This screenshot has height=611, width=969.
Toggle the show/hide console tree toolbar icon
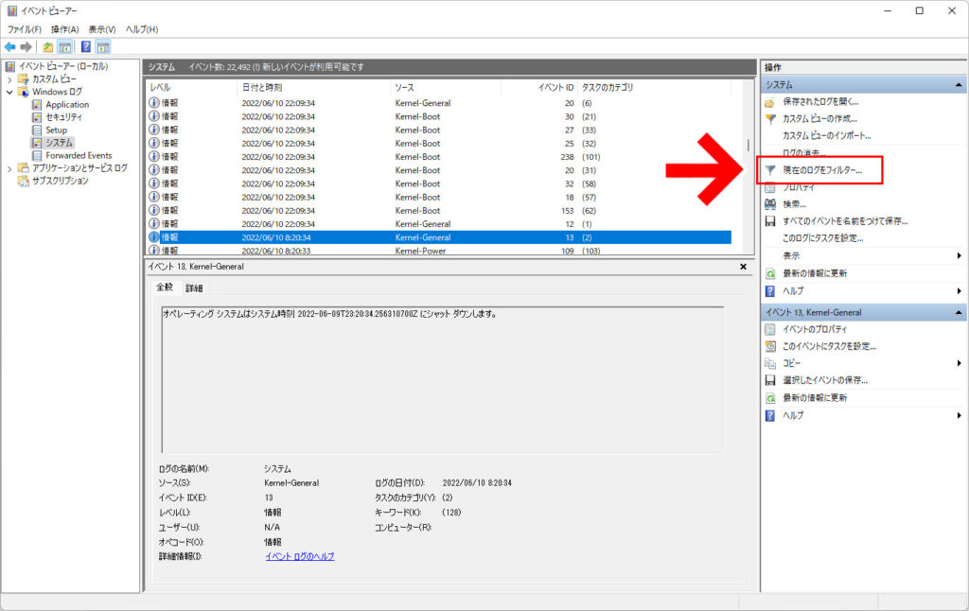click(x=65, y=47)
